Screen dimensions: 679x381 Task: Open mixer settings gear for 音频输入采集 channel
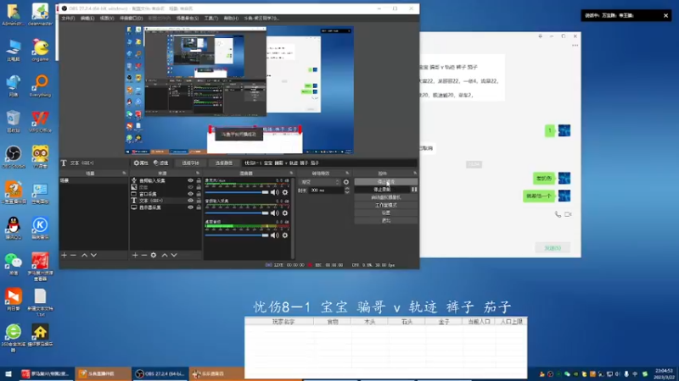(x=285, y=213)
